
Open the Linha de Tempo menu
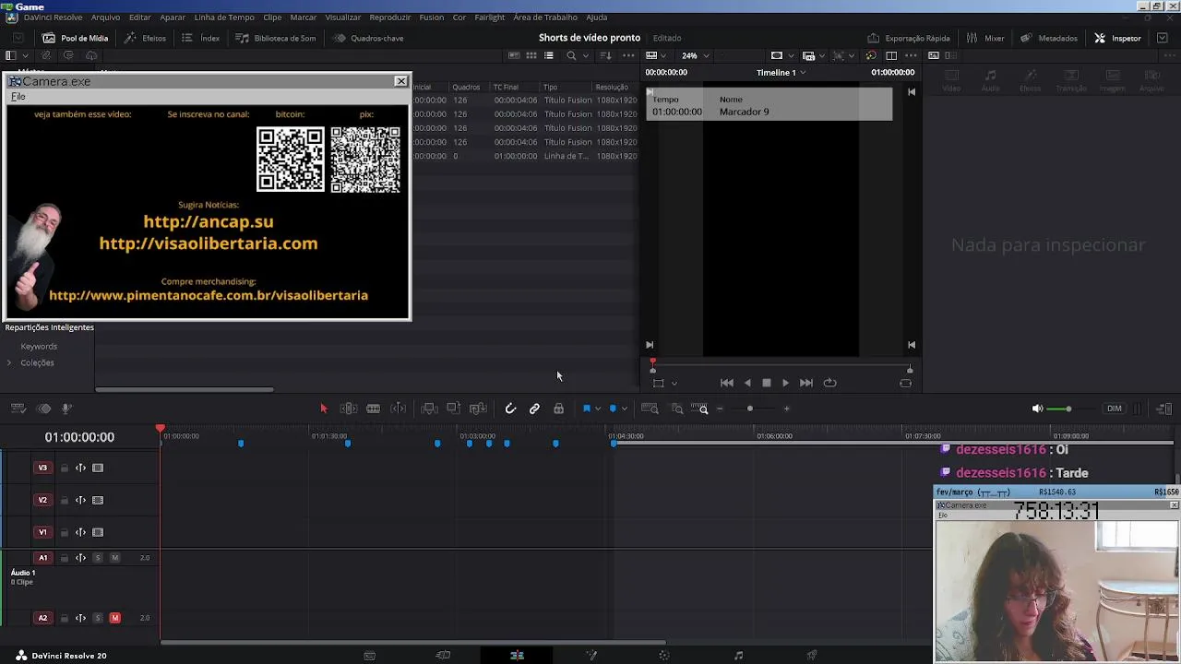click(x=224, y=18)
